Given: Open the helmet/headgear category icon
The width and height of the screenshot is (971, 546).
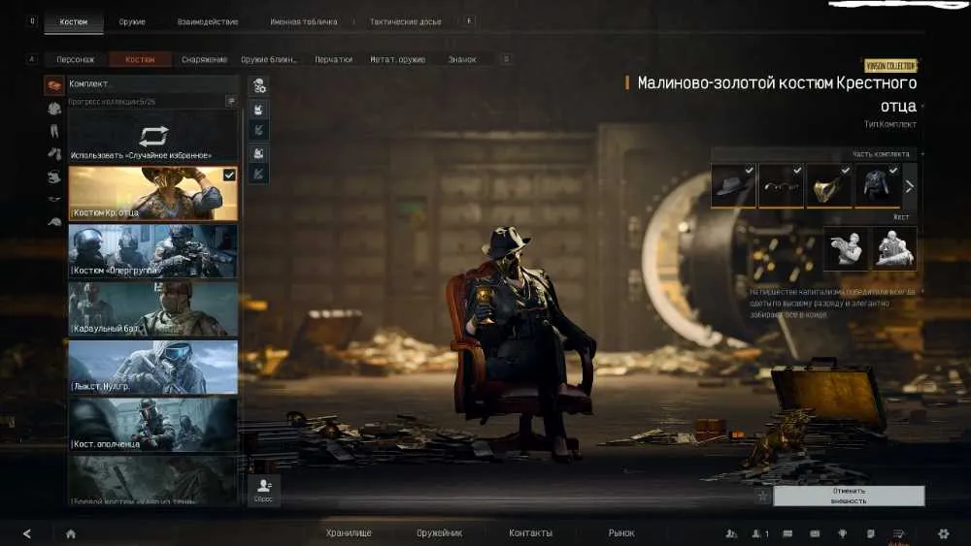Looking at the screenshot, I should 53,177.
